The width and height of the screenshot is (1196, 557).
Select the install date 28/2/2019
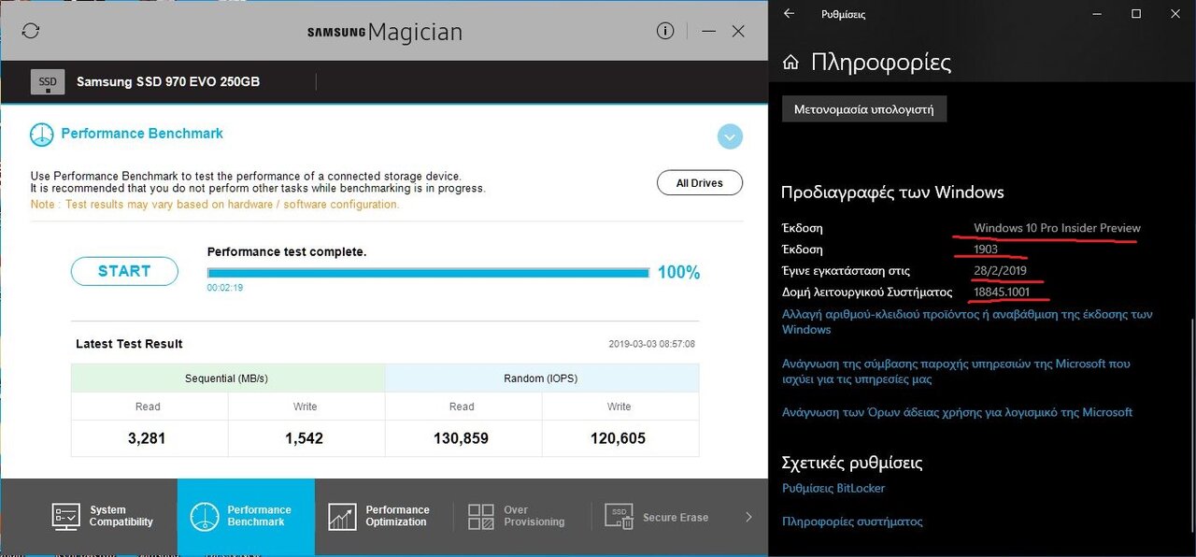[x=1000, y=271]
